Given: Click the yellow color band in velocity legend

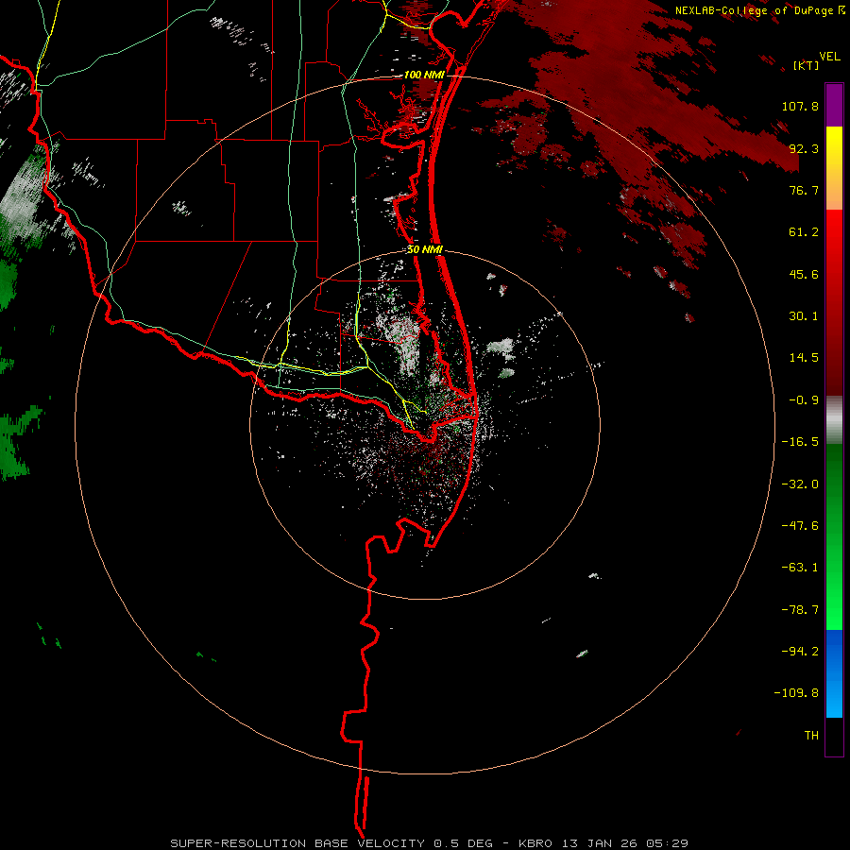Looking at the screenshot, I should 834,168.
